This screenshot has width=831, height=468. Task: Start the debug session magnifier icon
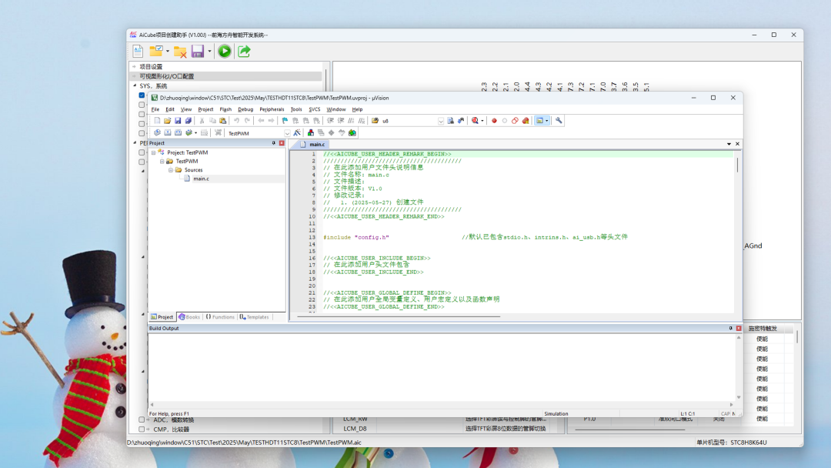pos(476,121)
